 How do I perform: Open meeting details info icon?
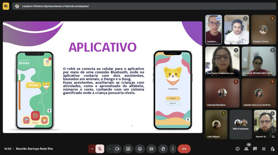(238, 149)
